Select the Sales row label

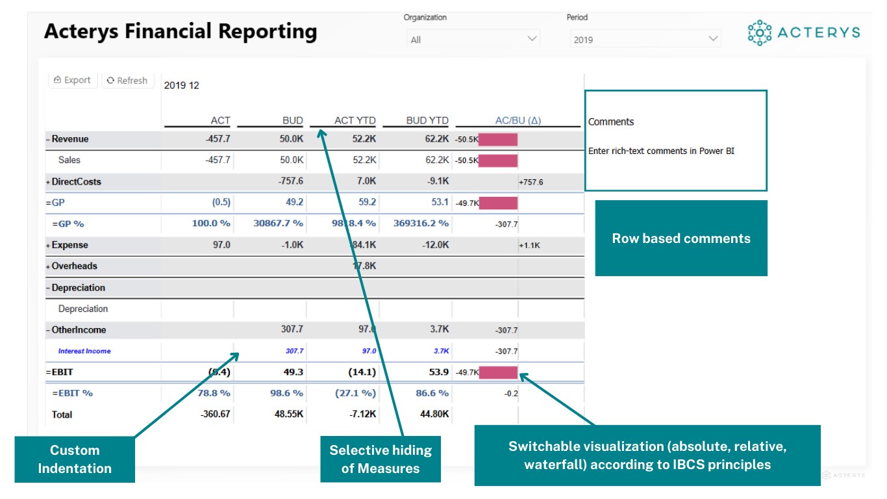[x=69, y=160]
